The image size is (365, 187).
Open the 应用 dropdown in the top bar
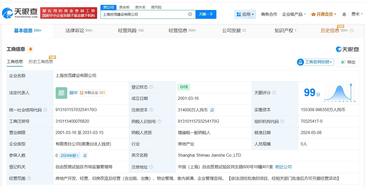click(x=245, y=14)
